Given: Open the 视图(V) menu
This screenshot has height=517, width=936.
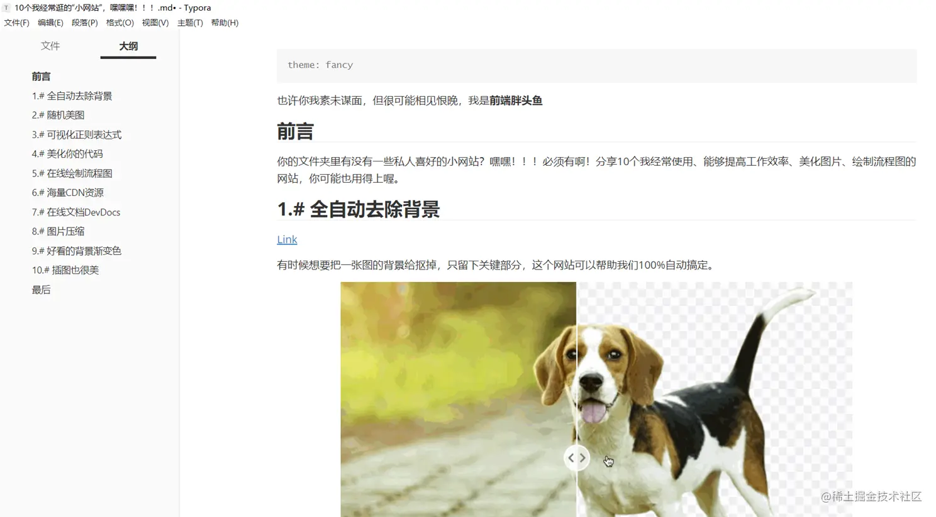Looking at the screenshot, I should click(155, 23).
